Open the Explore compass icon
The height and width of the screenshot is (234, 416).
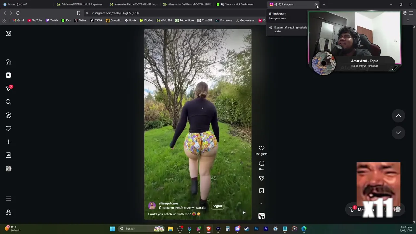[x=8, y=115]
